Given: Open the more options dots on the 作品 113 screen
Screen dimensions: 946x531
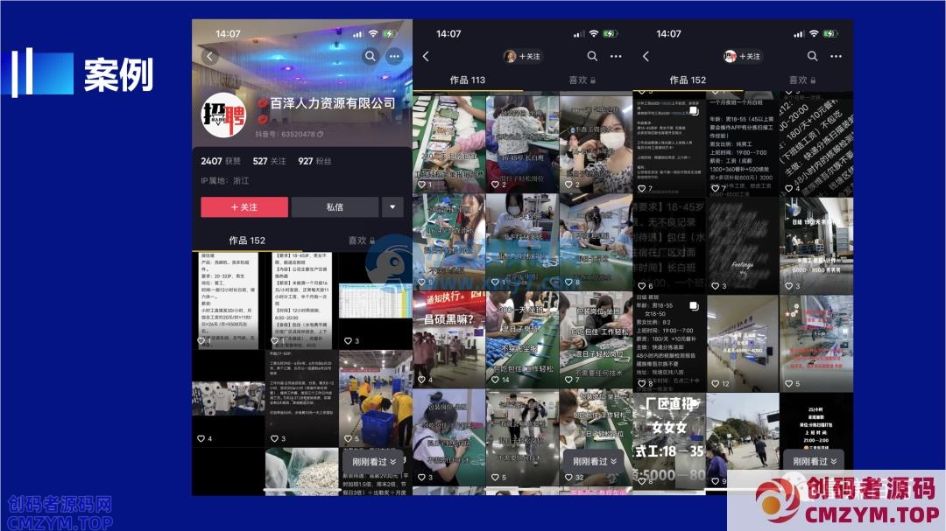Looking at the screenshot, I should tap(615, 56).
